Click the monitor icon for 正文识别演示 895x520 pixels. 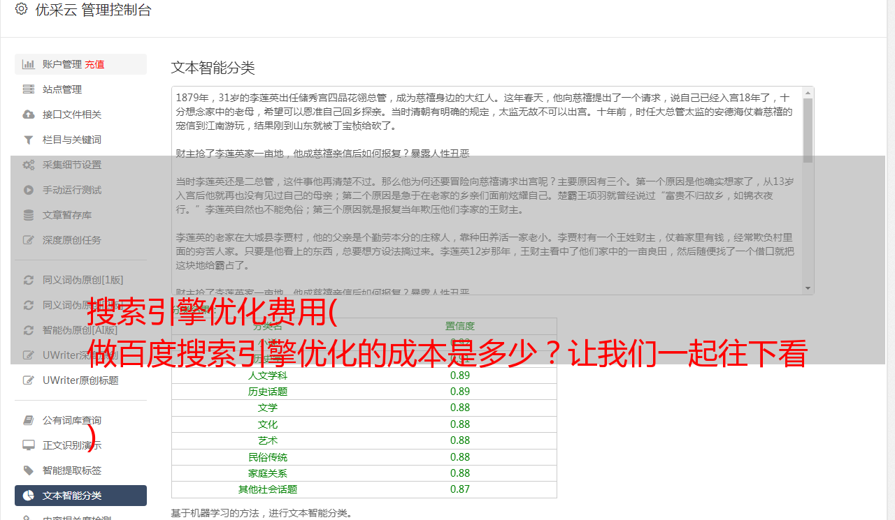coord(29,445)
